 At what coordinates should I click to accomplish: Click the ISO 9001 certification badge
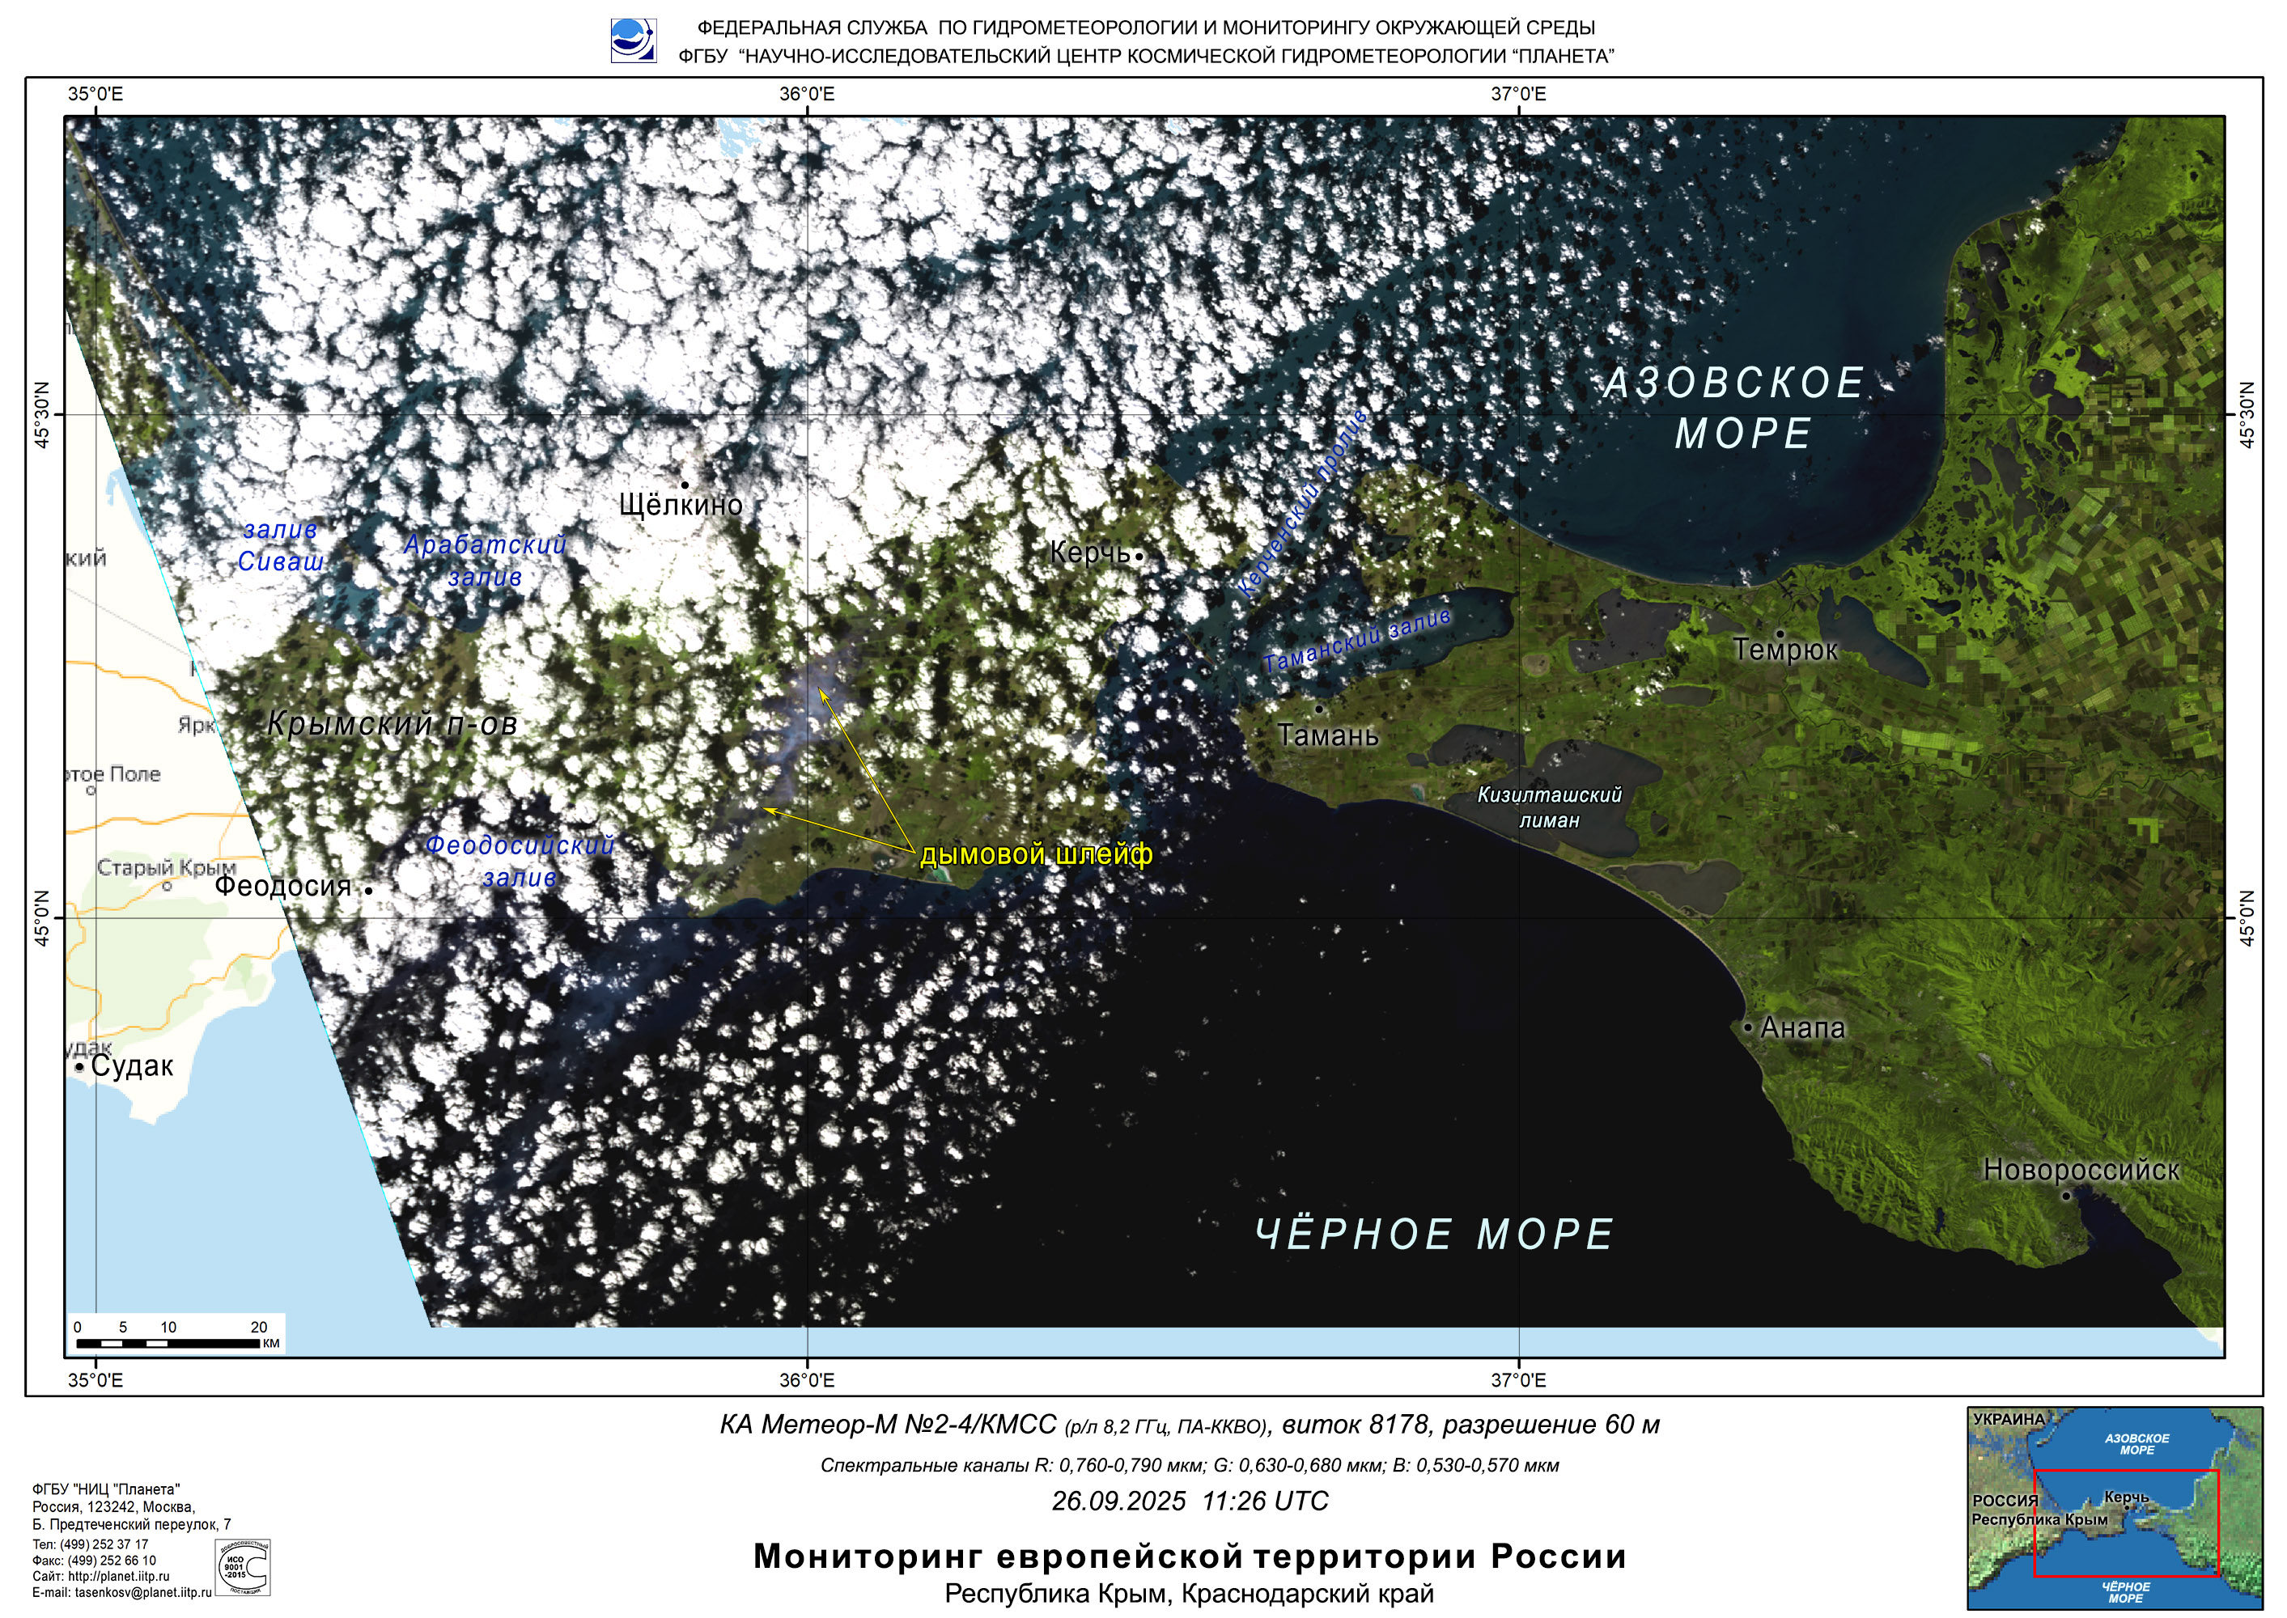point(243,1567)
